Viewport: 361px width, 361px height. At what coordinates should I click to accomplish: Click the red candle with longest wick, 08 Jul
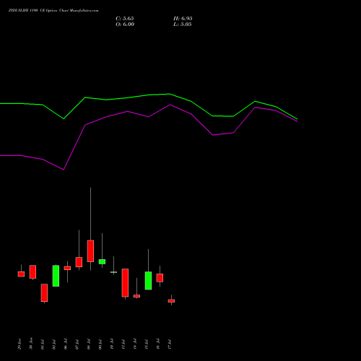point(90,251)
